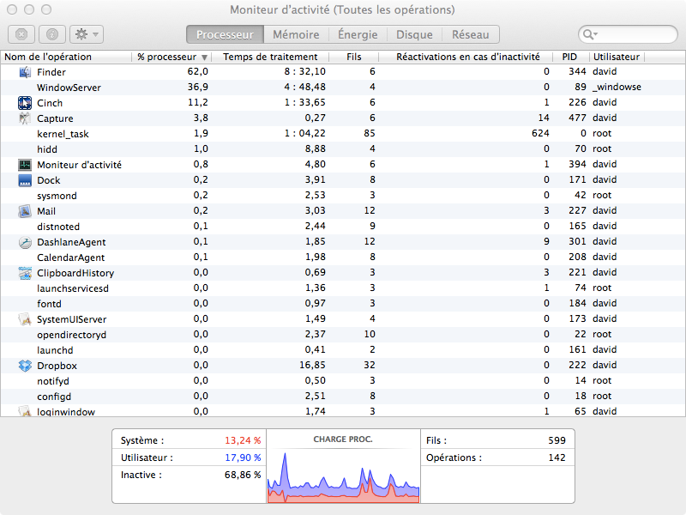Click the Système 13,24 % value

(243, 440)
